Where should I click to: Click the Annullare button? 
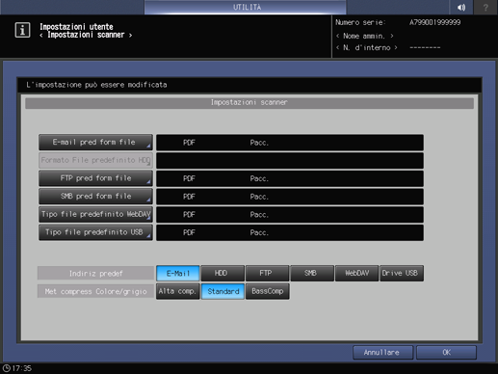click(382, 353)
